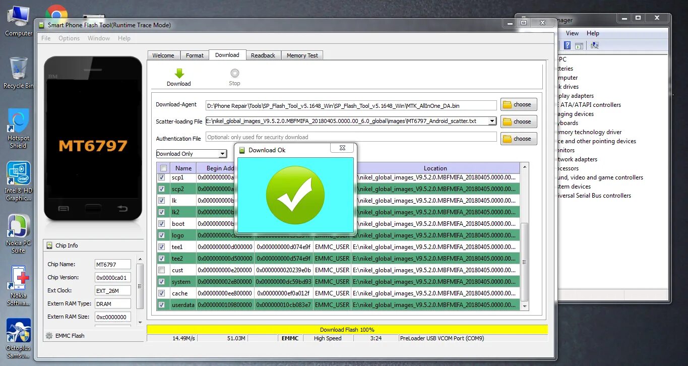The width and height of the screenshot is (688, 366).
Task: Switch to the Memory Test tab
Action: click(302, 55)
